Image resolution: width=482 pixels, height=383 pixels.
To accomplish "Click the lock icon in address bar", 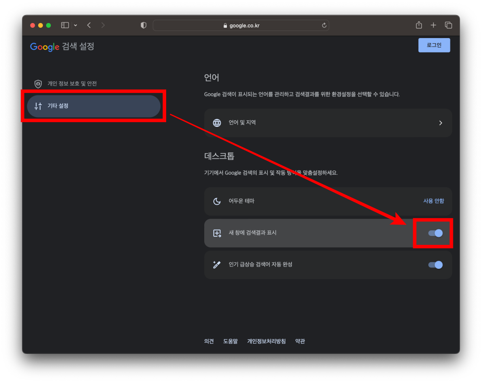I will tap(225, 25).
